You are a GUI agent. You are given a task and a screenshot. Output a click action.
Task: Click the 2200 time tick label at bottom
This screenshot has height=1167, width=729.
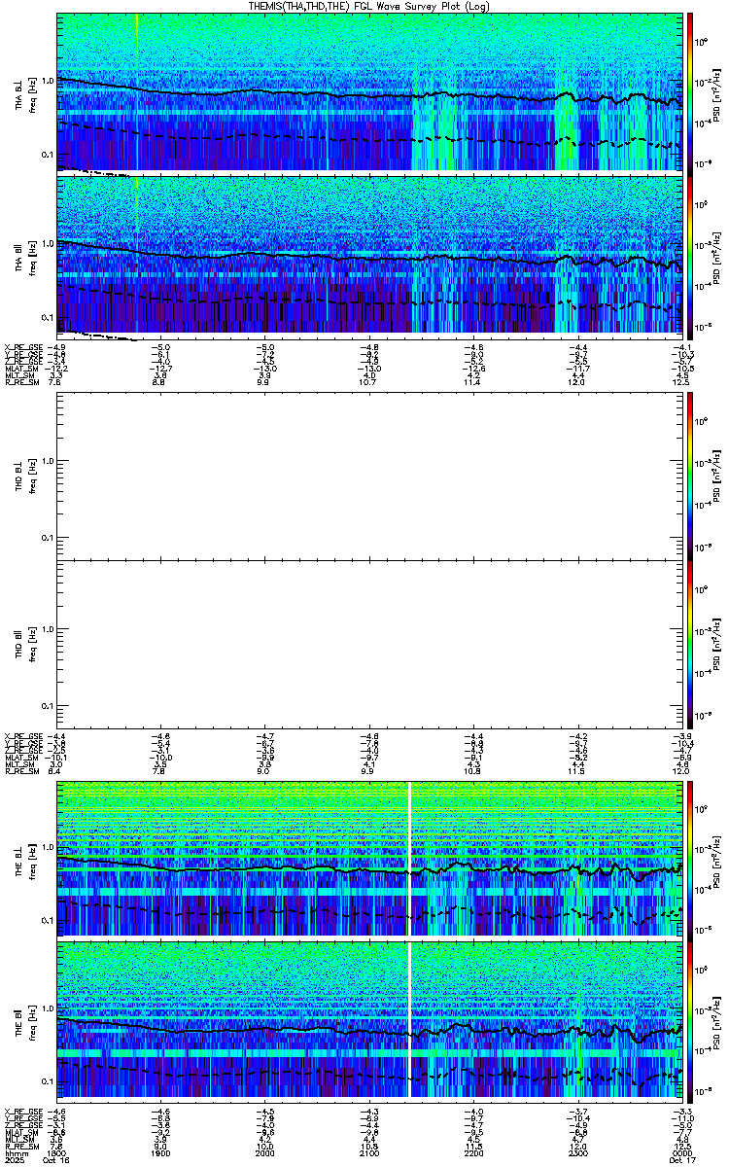[473, 1153]
